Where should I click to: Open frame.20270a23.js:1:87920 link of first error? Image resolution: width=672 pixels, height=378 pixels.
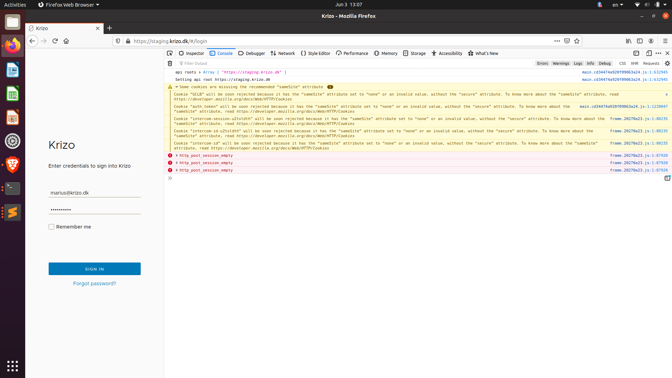click(x=639, y=155)
